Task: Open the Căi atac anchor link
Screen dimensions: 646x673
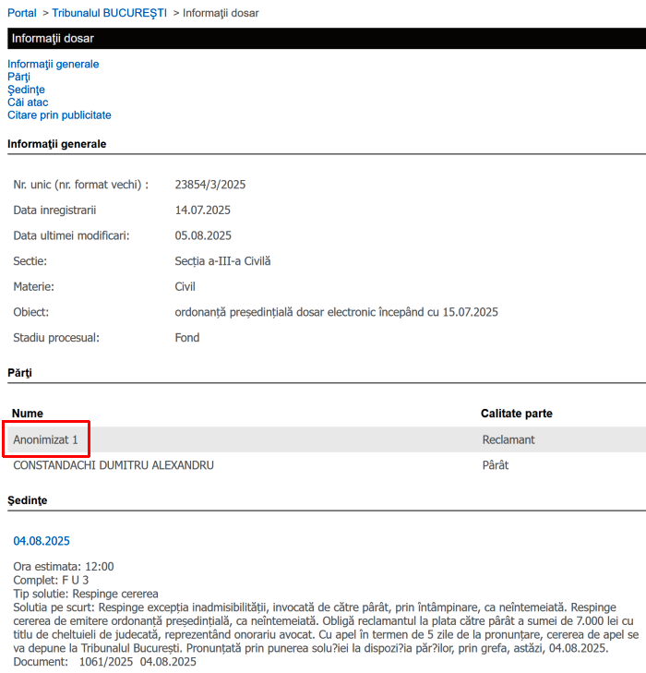Action: pos(28,102)
